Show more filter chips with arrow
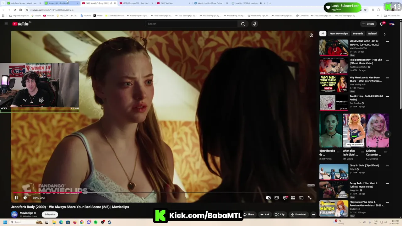Image resolution: width=402 pixels, height=226 pixels. (384, 34)
